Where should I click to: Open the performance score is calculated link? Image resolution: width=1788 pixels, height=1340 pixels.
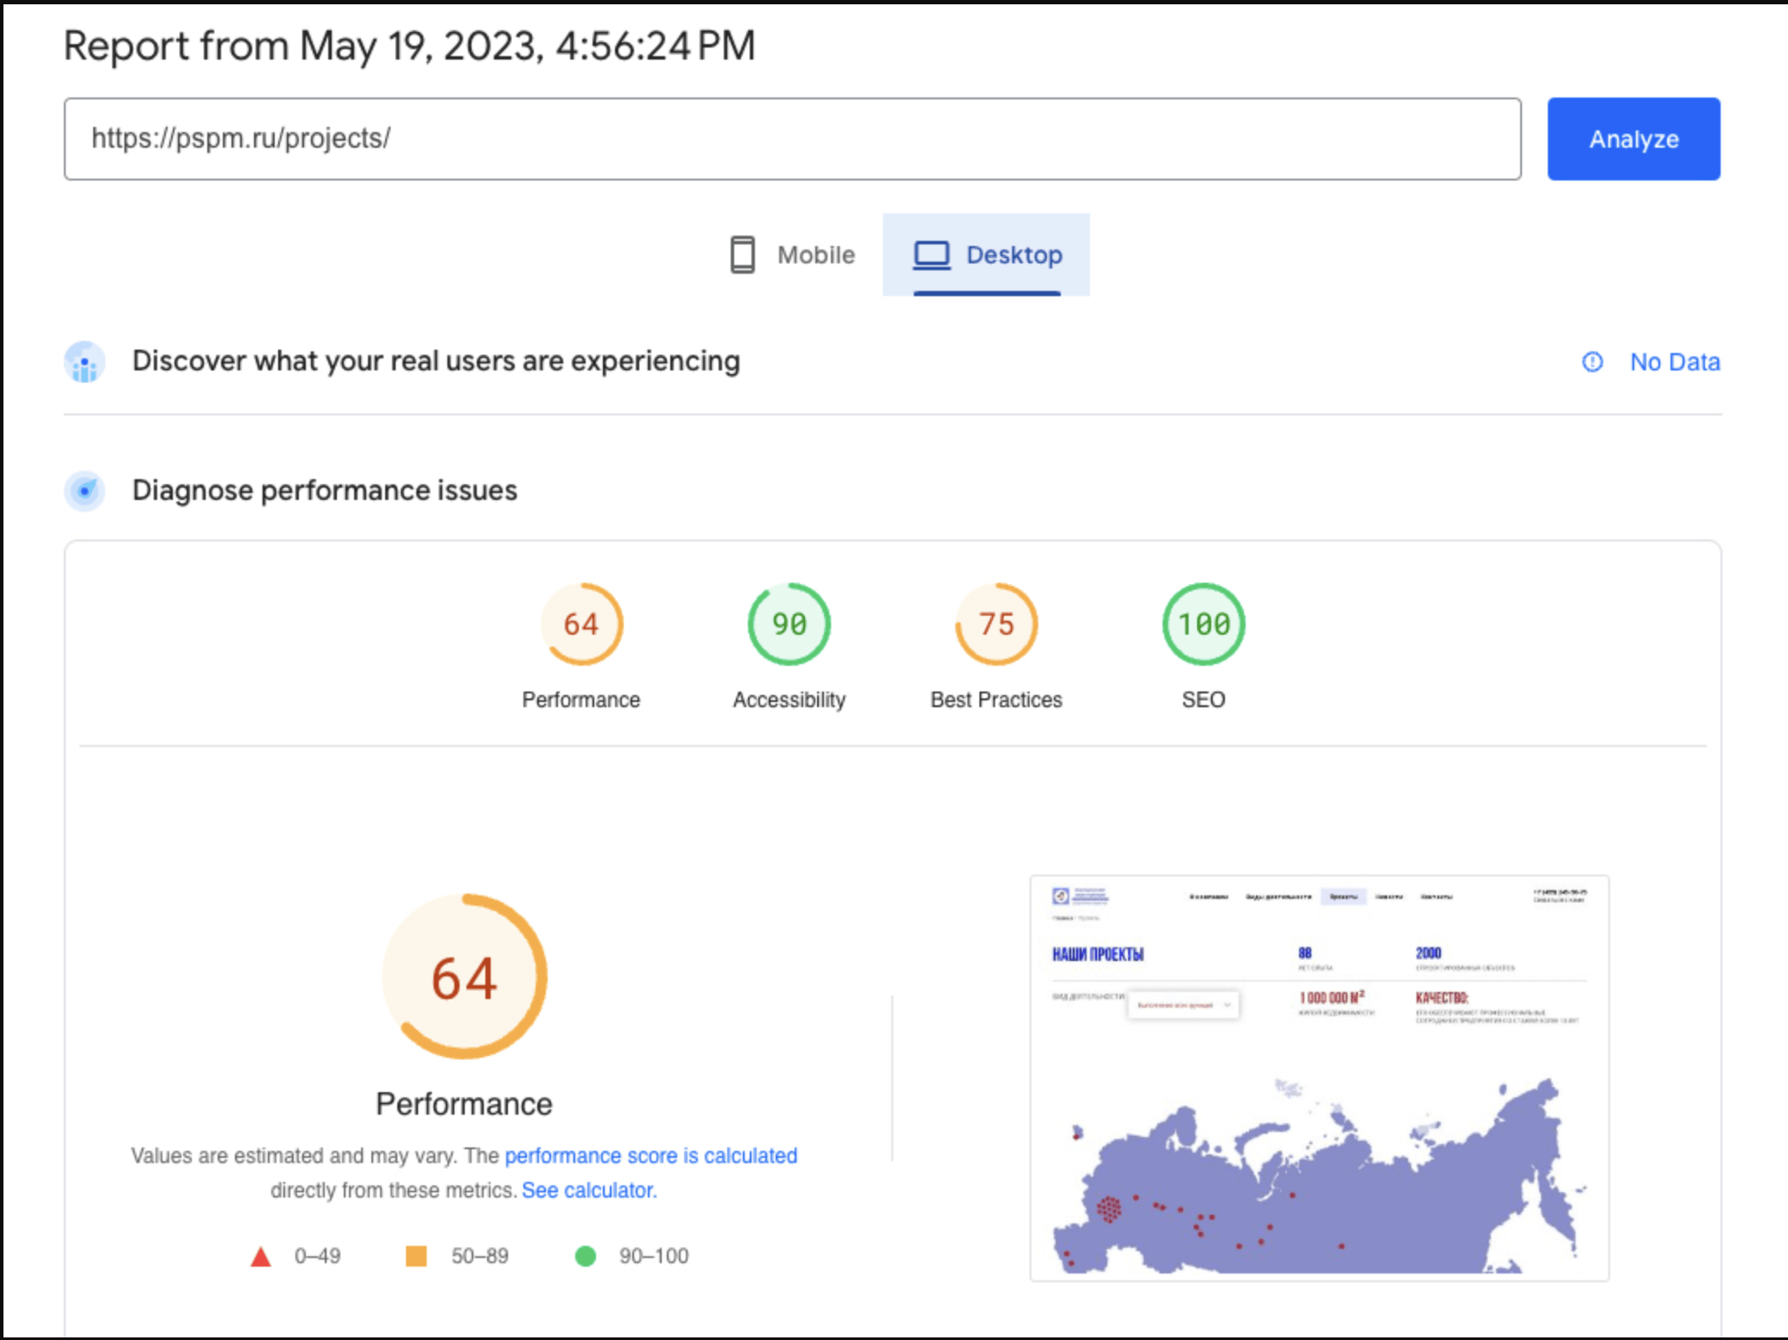click(x=650, y=1155)
